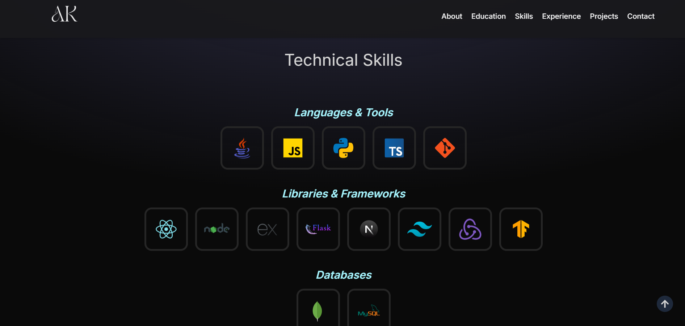
Task: Select Skills in the navigation bar
Action: (x=524, y=16)
